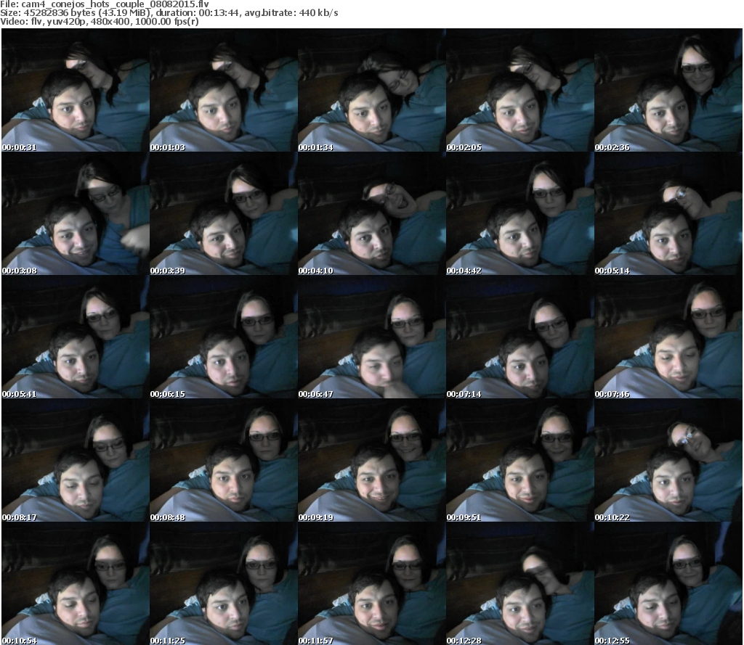Select the thumbnail at 00:10:54

click(x=76, y=583)
